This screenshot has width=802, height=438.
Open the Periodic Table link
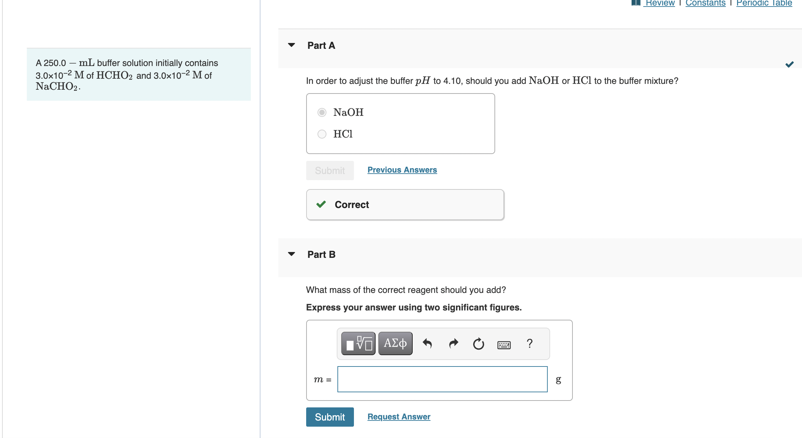point(764,3)
